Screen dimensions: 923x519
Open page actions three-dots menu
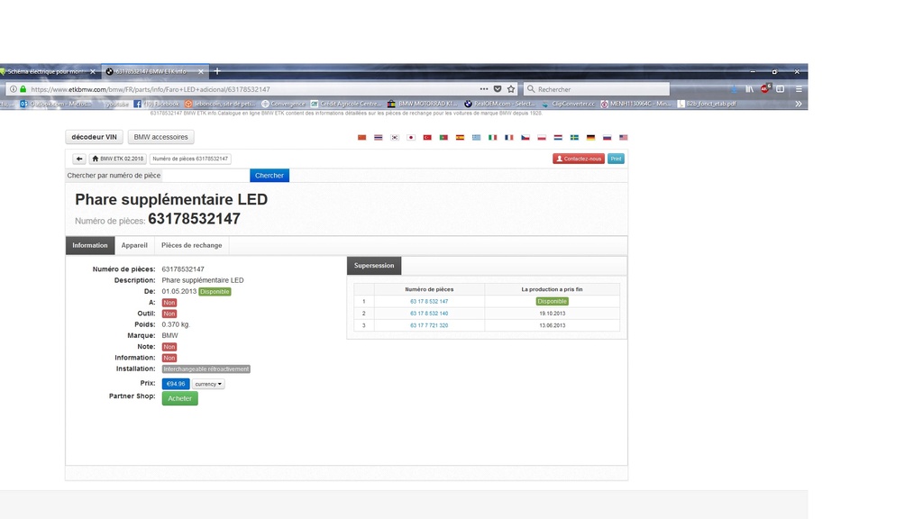point(484,89)
